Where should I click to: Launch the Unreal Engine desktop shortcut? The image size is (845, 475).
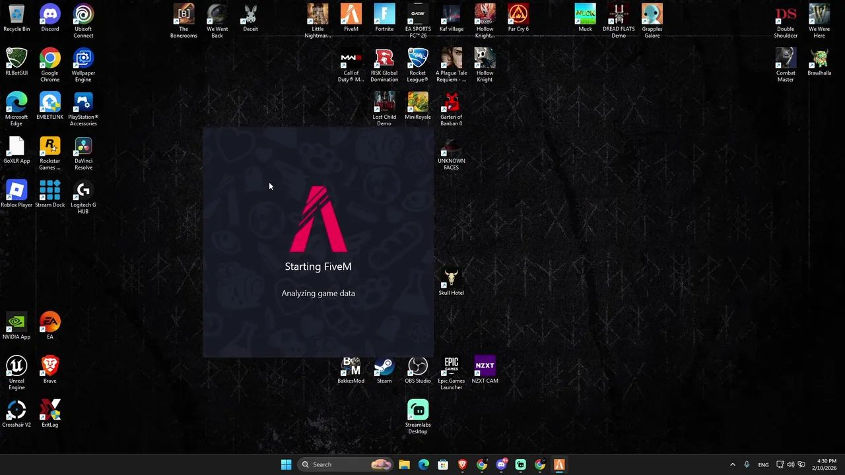17,373
